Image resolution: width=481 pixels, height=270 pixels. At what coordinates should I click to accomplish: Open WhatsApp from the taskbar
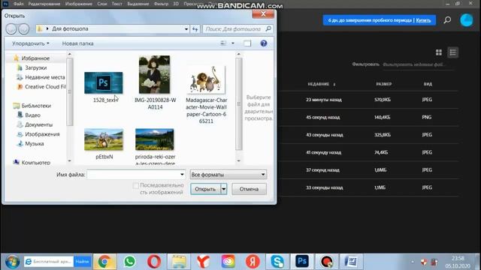(129, 262)
